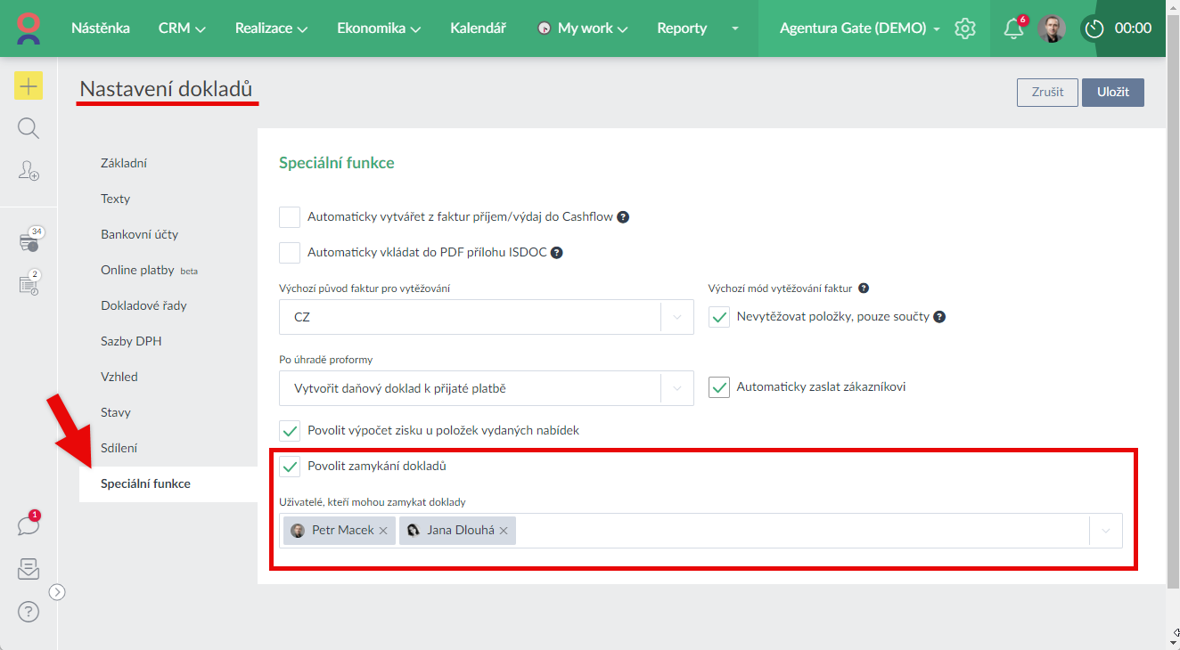The height and width of the screenshot is (650, 1180).
Task: Open the chat messages icon
Action: click(x=29, y=525)
